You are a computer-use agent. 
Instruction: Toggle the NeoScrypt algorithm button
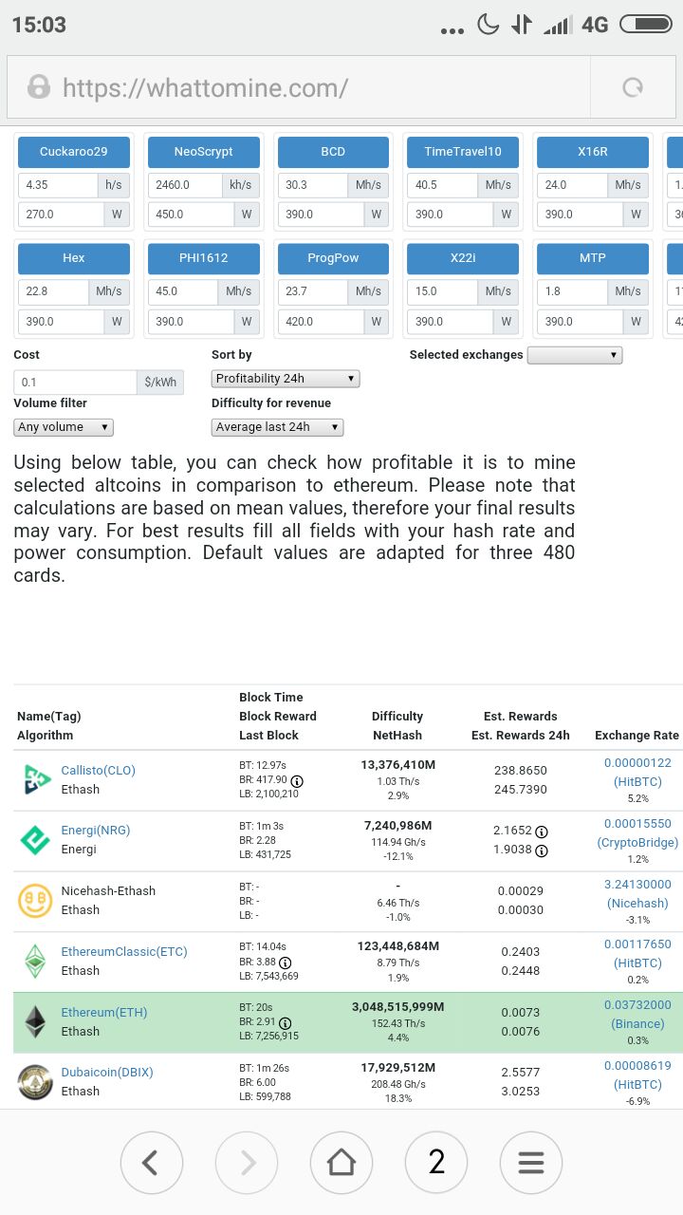203,152
